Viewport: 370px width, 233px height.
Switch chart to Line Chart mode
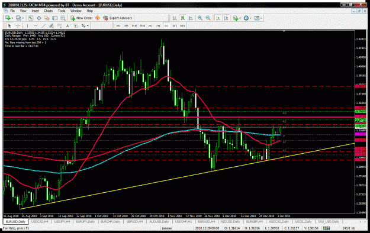click(x=191, y=18)
